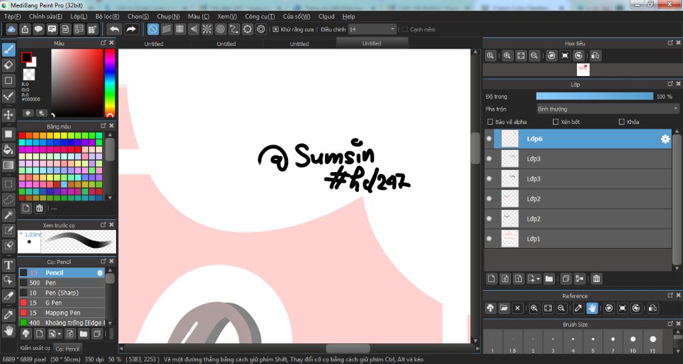Select the Move tool

8,115
